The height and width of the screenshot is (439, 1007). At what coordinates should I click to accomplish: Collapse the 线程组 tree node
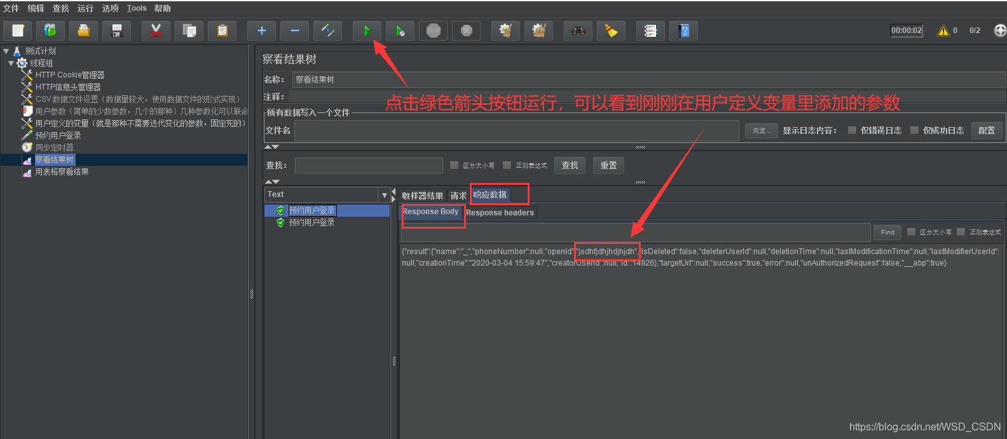pos(11,63)
